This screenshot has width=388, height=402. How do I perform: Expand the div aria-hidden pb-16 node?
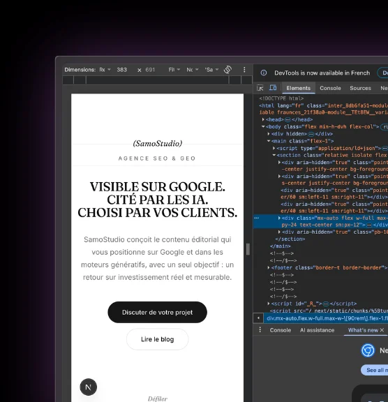(279, 232)
